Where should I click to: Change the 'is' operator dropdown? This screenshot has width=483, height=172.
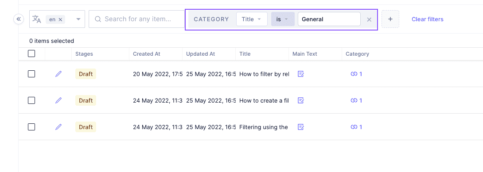click(283, 19)
